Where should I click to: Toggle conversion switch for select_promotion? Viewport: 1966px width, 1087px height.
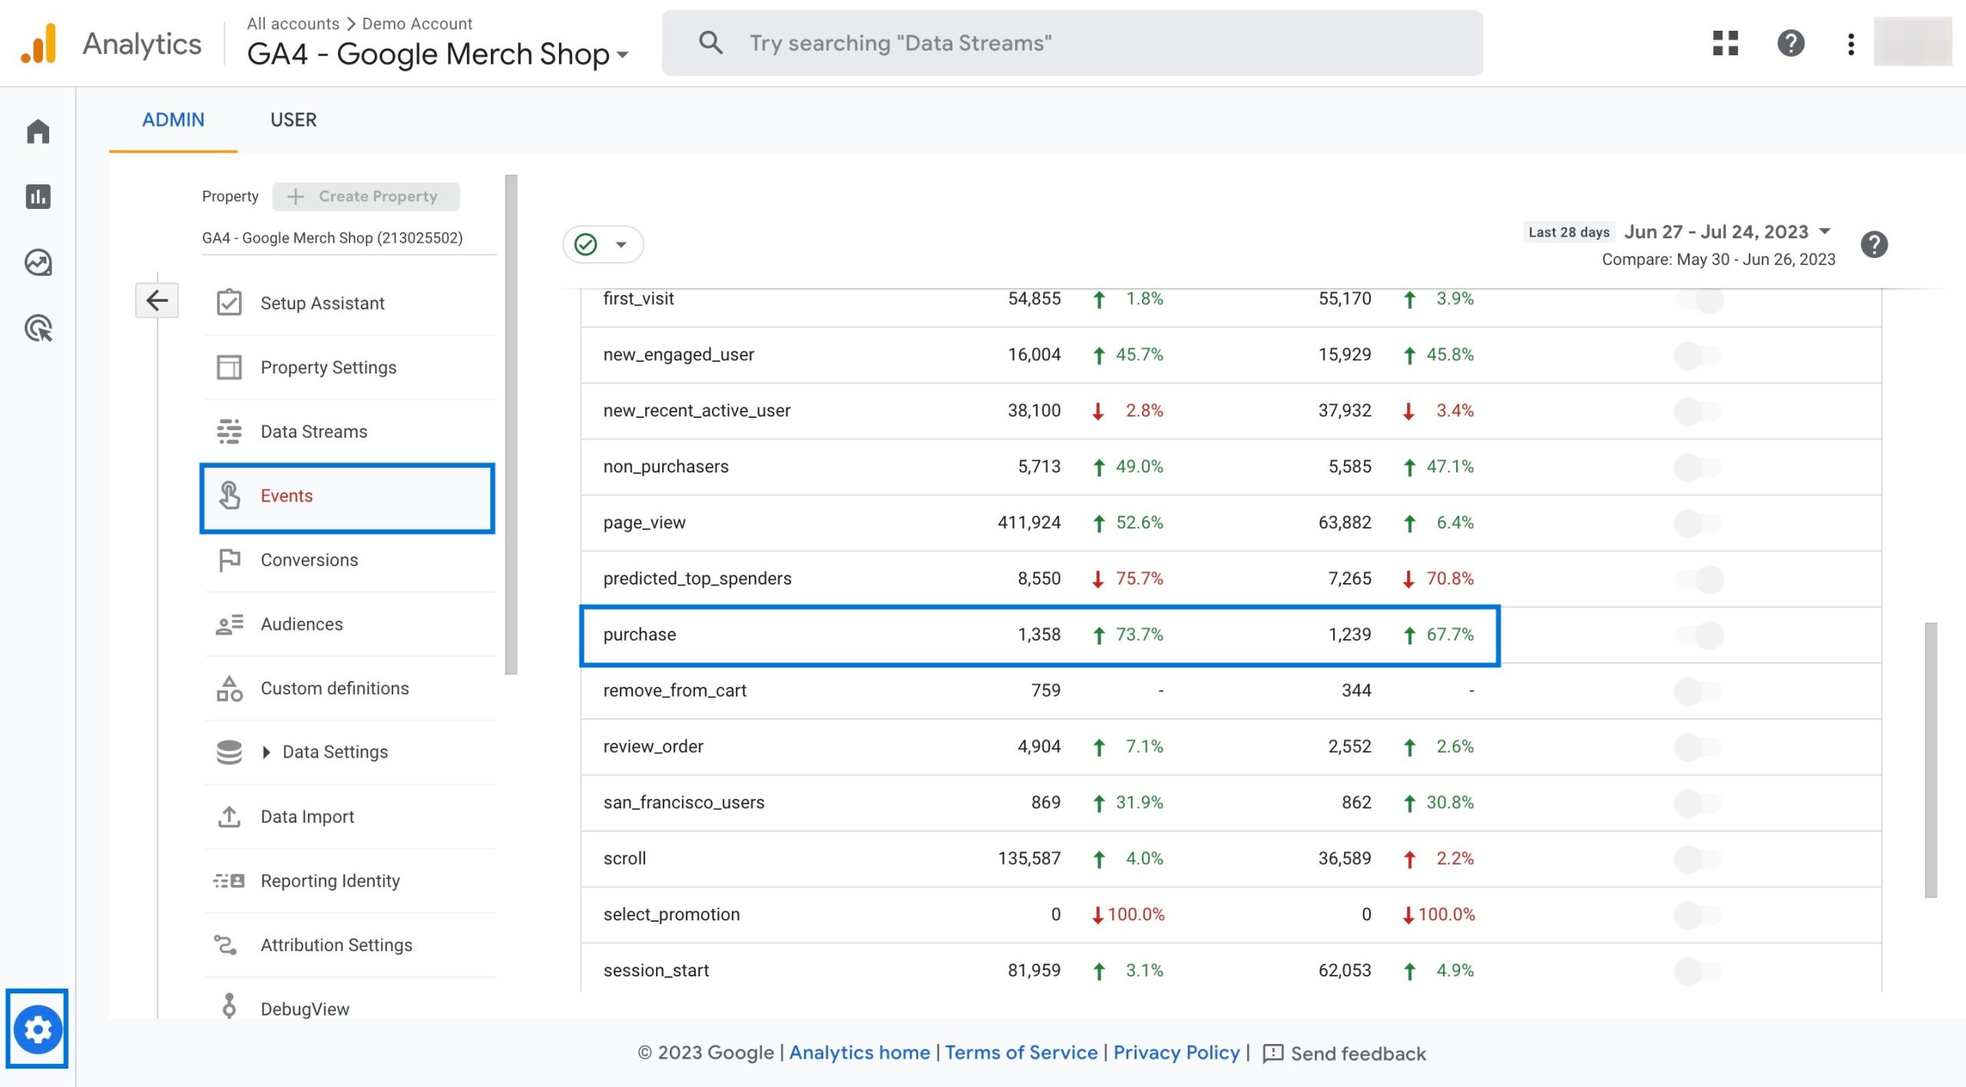point(1698,915)
